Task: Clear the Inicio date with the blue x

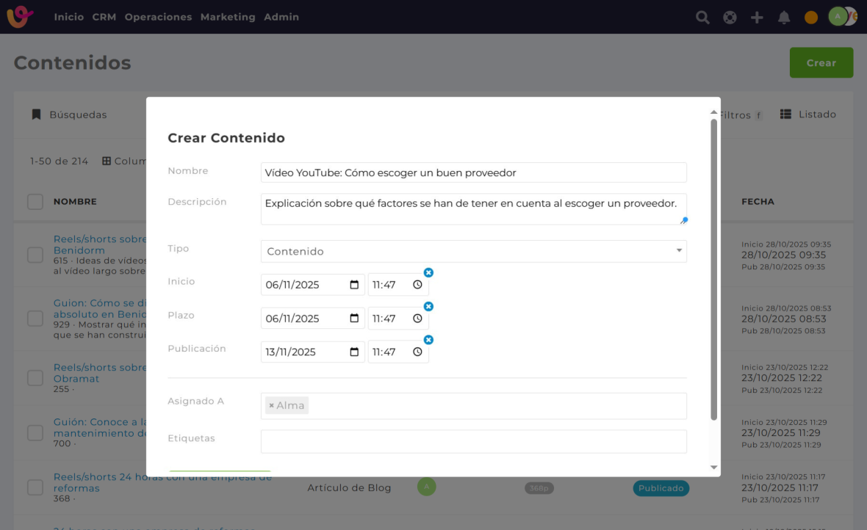Action: (428, 272)
